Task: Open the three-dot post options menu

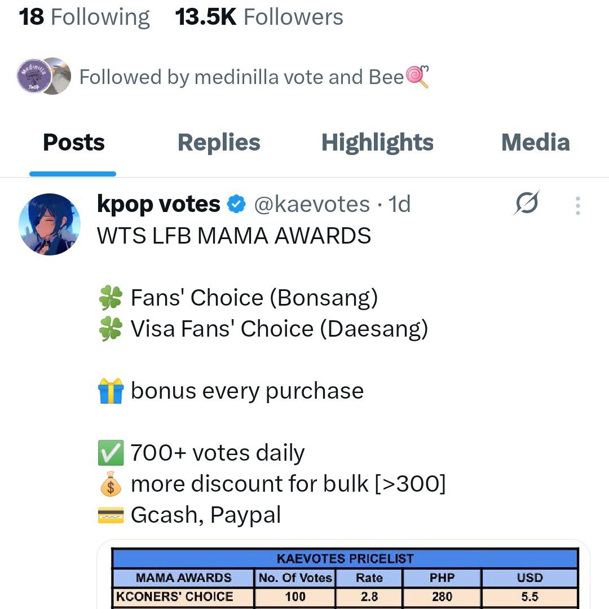Action: coord(577,206)
